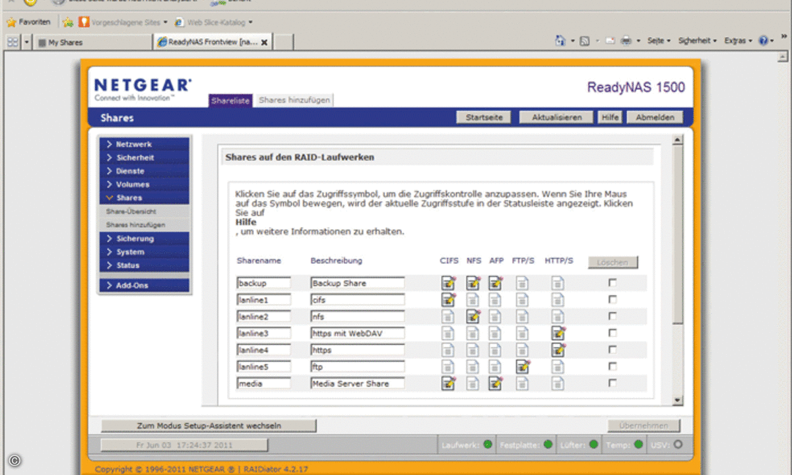Tick the delete checkbox for backup share

(612, 282)
